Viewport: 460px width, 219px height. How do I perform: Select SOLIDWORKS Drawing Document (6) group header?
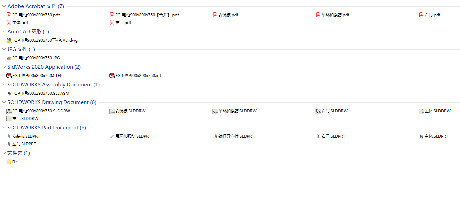[x=52, y=102]
